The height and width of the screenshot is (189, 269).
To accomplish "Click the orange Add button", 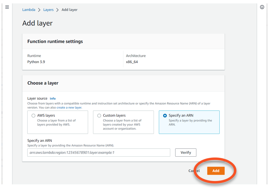I will coord(216,171).
